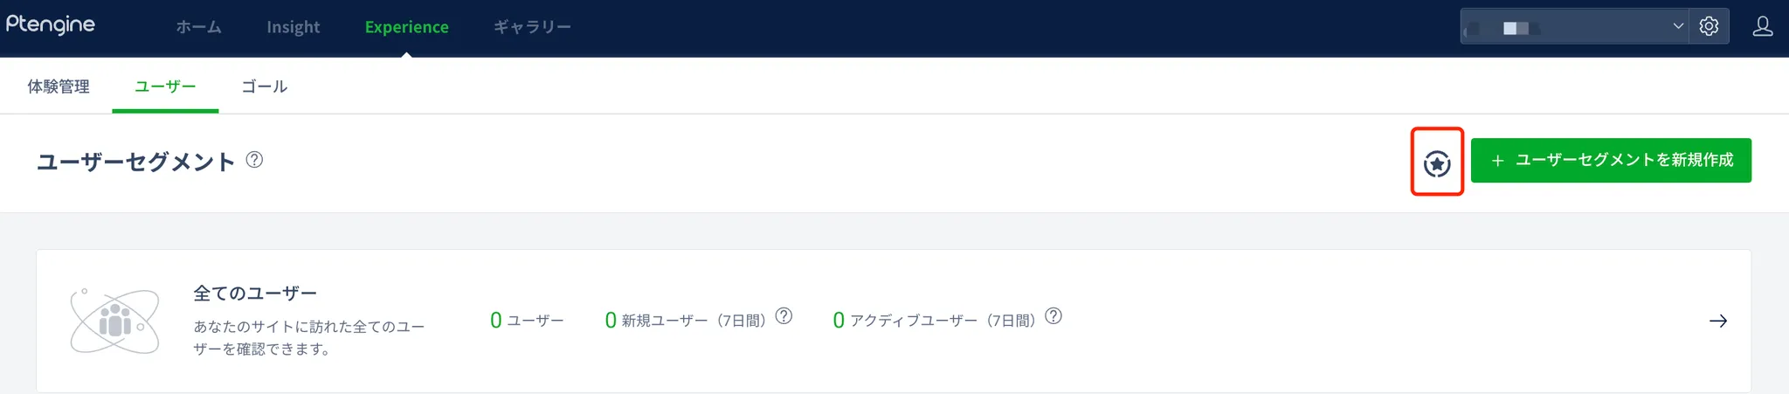The image size is (1789, 394).
Task: Click the orbiting users illustration icon
Action: (114, 321)
